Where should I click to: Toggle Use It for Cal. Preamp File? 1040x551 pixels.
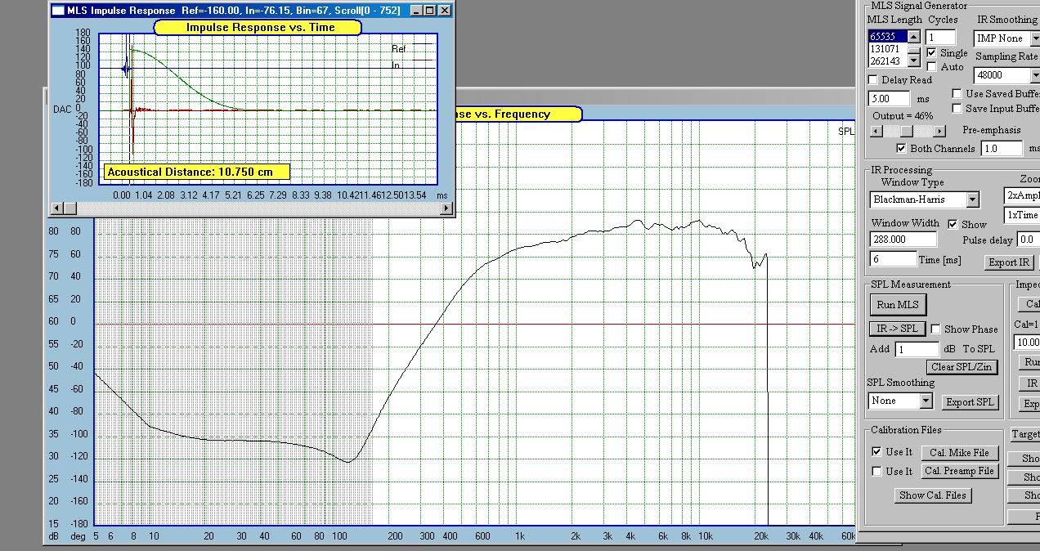pyautogui.click(x=877, y=471)
